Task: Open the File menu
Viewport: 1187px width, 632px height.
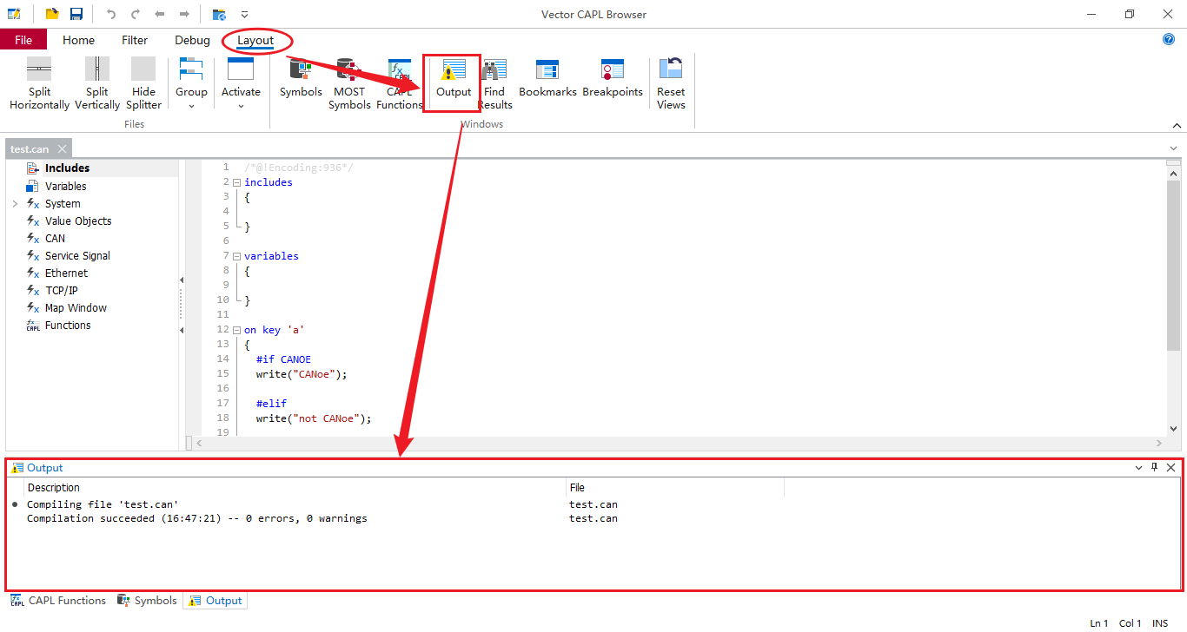Action: (23, 40)
